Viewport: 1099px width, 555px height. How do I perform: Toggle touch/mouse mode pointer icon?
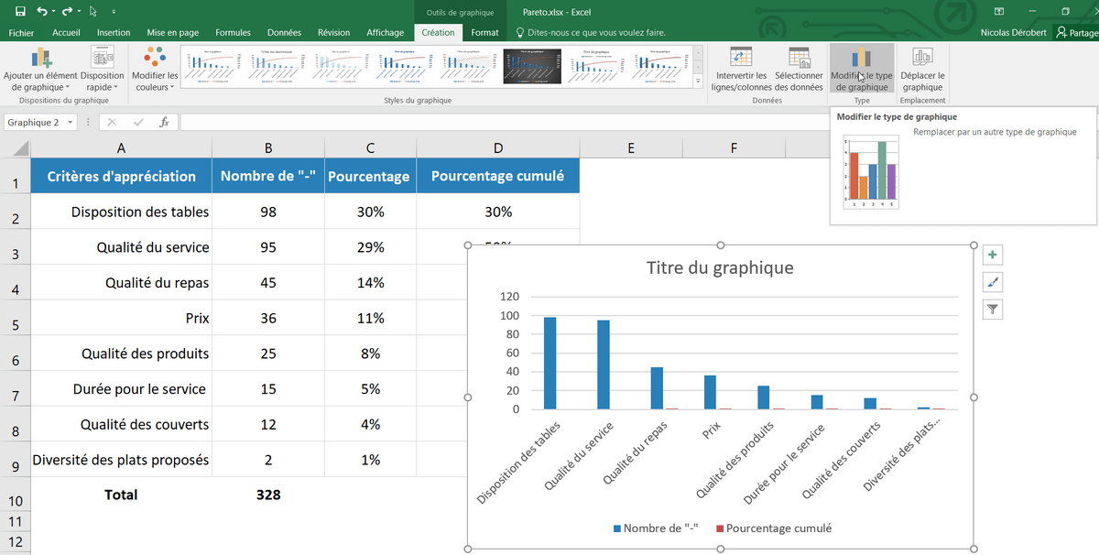pos(94,11)
